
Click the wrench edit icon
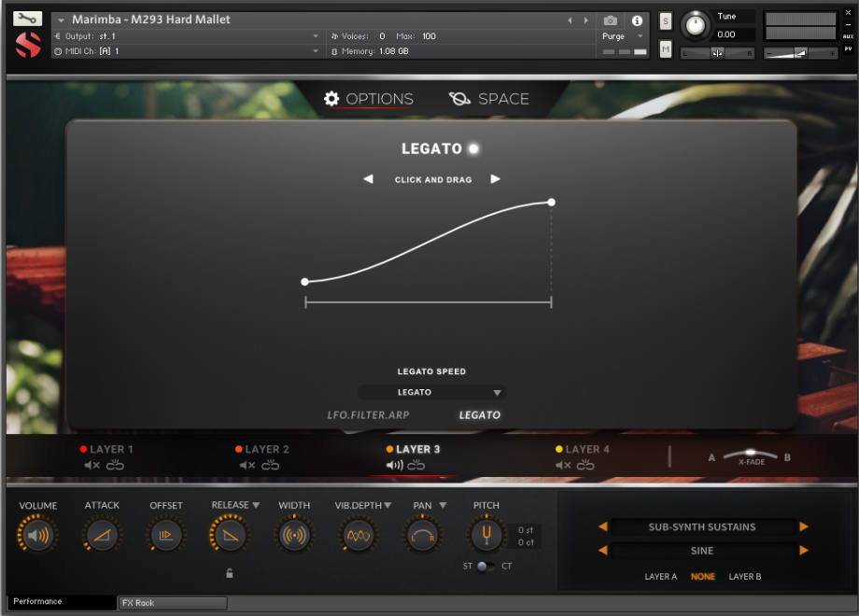pyautogui.click(x=27, y=19)
